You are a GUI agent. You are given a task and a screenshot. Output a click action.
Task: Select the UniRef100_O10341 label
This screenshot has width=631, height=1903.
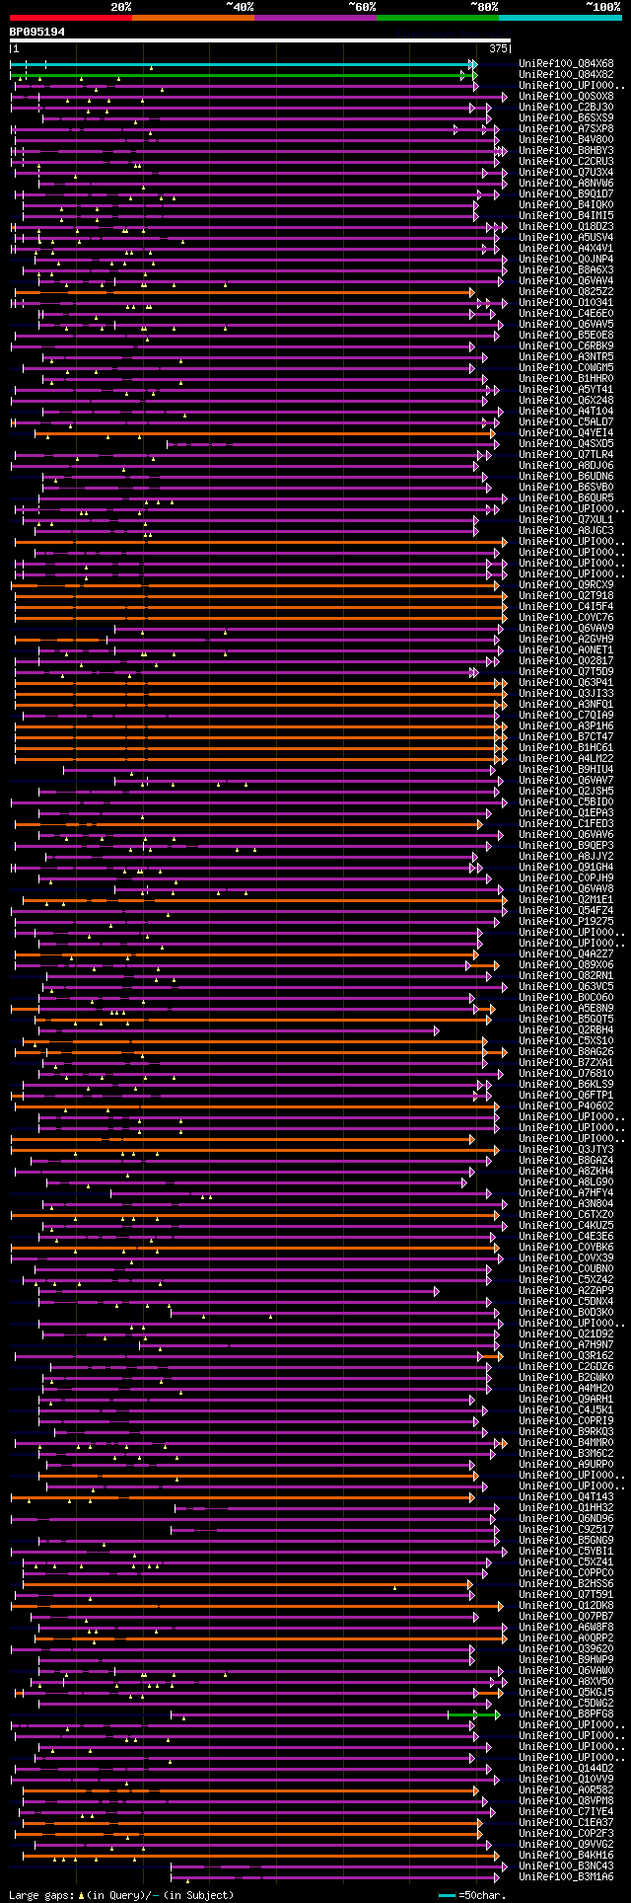point(566,303)
